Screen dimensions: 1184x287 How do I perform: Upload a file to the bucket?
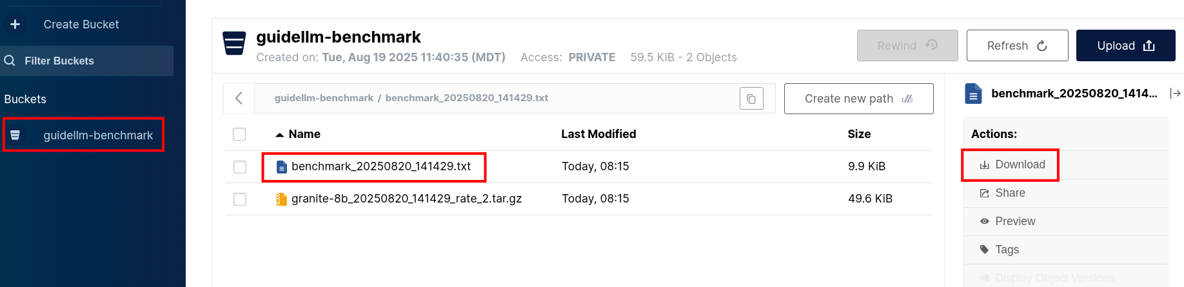[x=1125, y=46]
